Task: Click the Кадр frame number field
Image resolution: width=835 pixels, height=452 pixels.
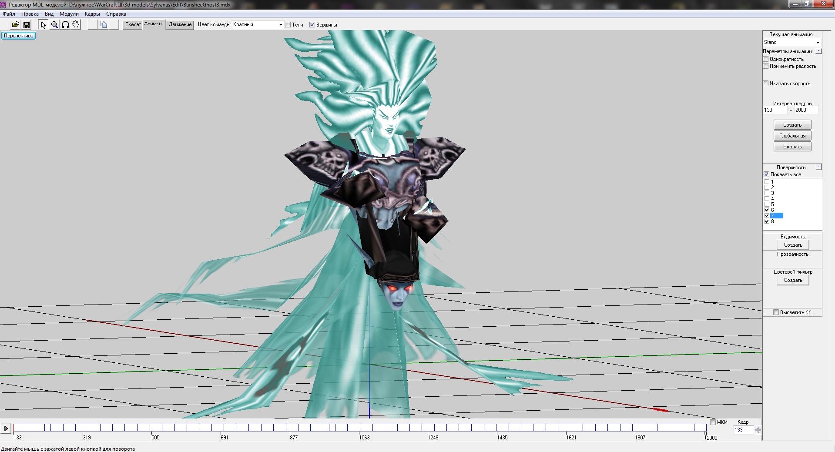Action: pyautogui.click(x=744, y=430)
